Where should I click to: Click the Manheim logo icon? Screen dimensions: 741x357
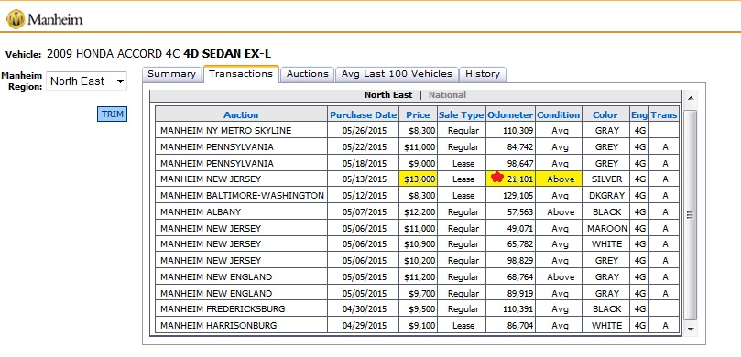tap(16, 19)
